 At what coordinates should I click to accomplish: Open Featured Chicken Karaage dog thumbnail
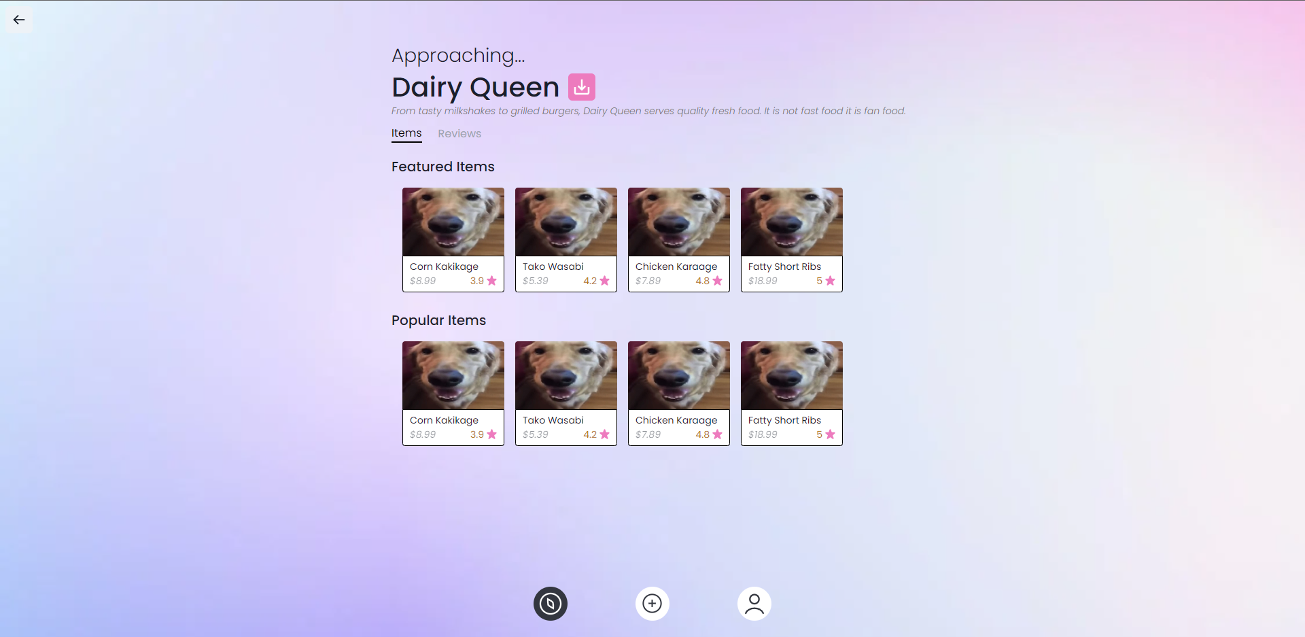pos(679,222)
